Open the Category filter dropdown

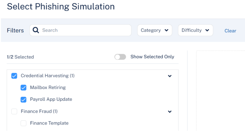click(155, 30)
